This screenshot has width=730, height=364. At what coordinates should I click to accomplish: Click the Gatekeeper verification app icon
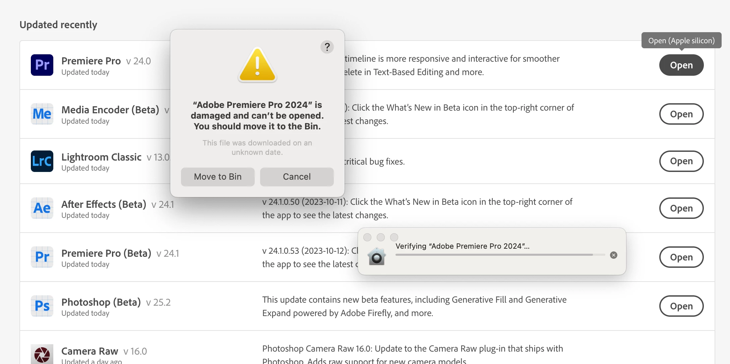pyautogui.click(x=377, y=256)
